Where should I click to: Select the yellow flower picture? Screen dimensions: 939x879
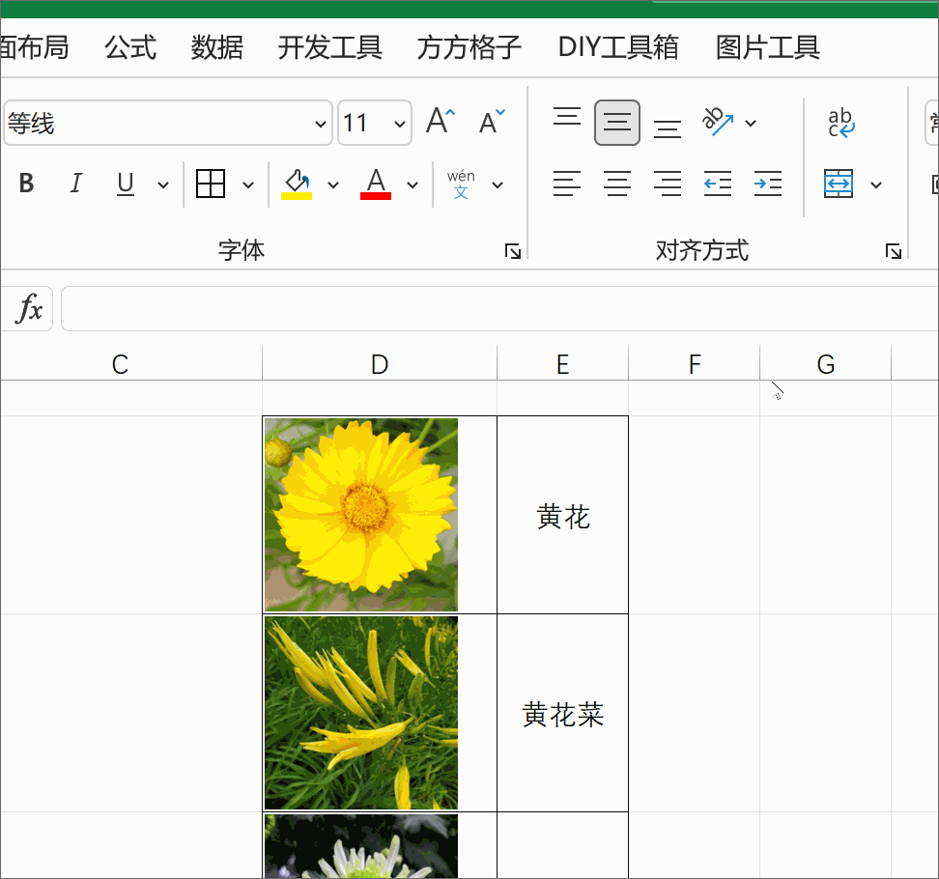pos(361,514)
